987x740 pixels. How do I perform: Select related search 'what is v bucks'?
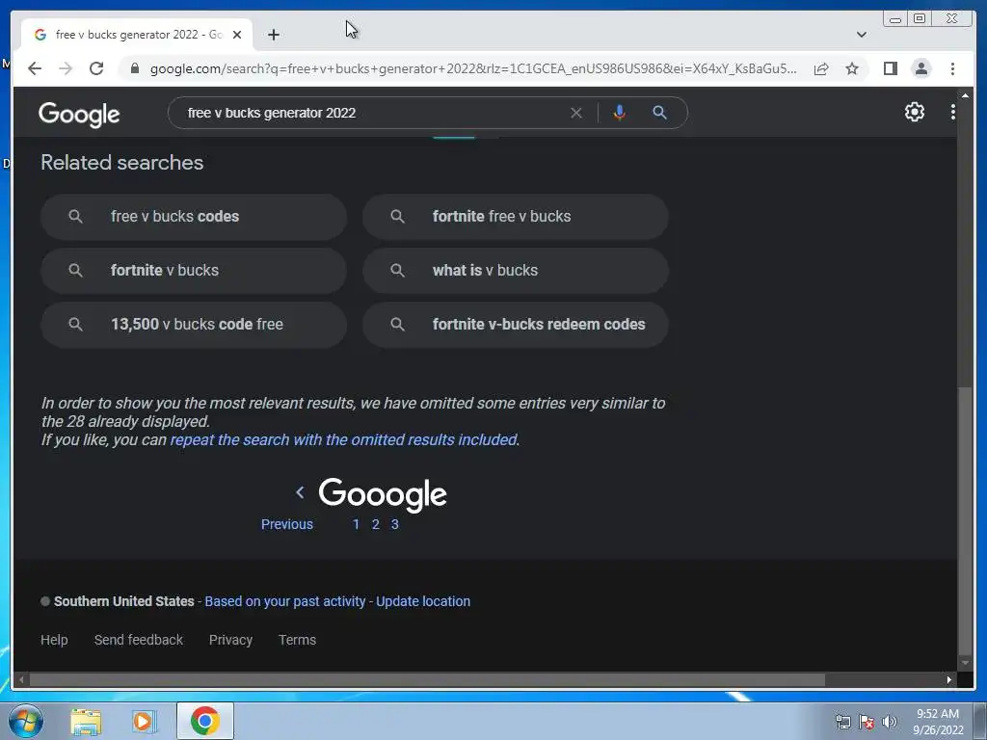click(x=516, y=271)
